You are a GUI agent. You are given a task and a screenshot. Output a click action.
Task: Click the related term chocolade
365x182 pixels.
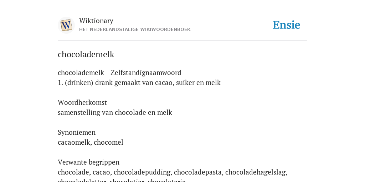[73, 172]
